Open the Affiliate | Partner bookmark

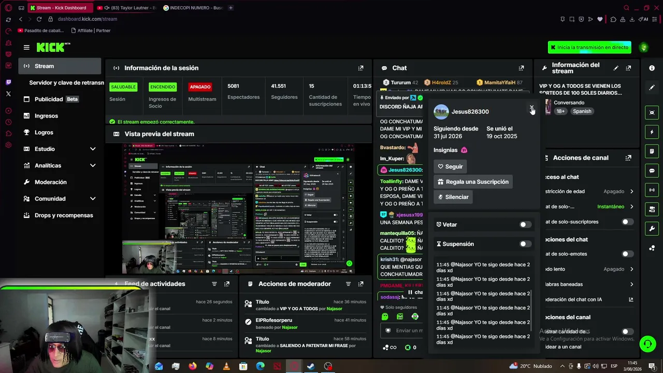91,31
